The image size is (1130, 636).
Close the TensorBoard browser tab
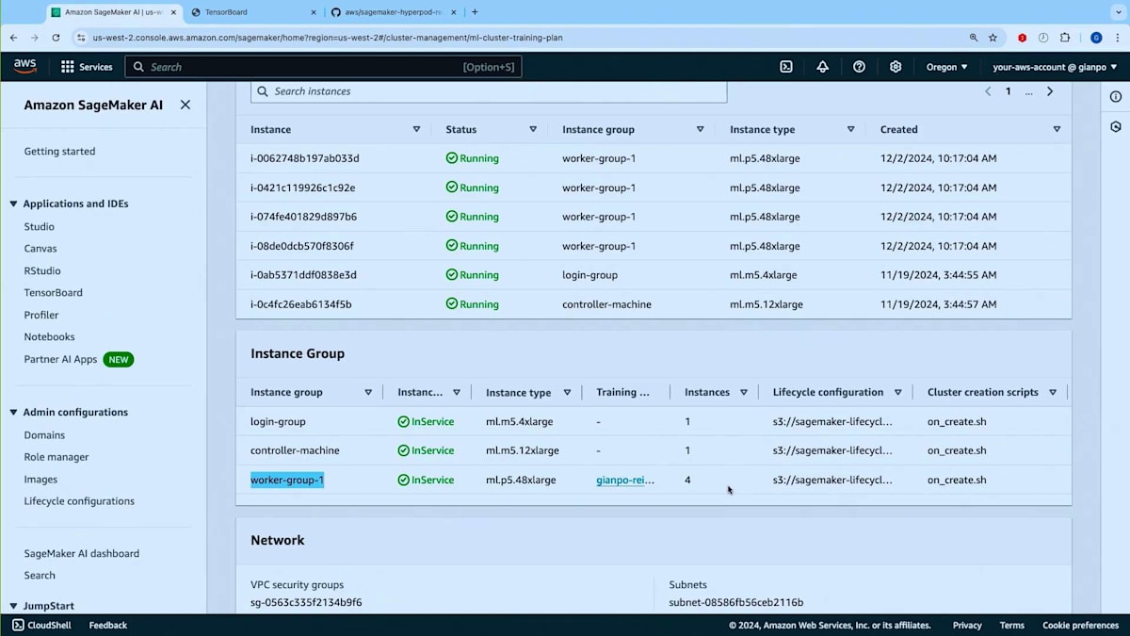click(314, 12)
